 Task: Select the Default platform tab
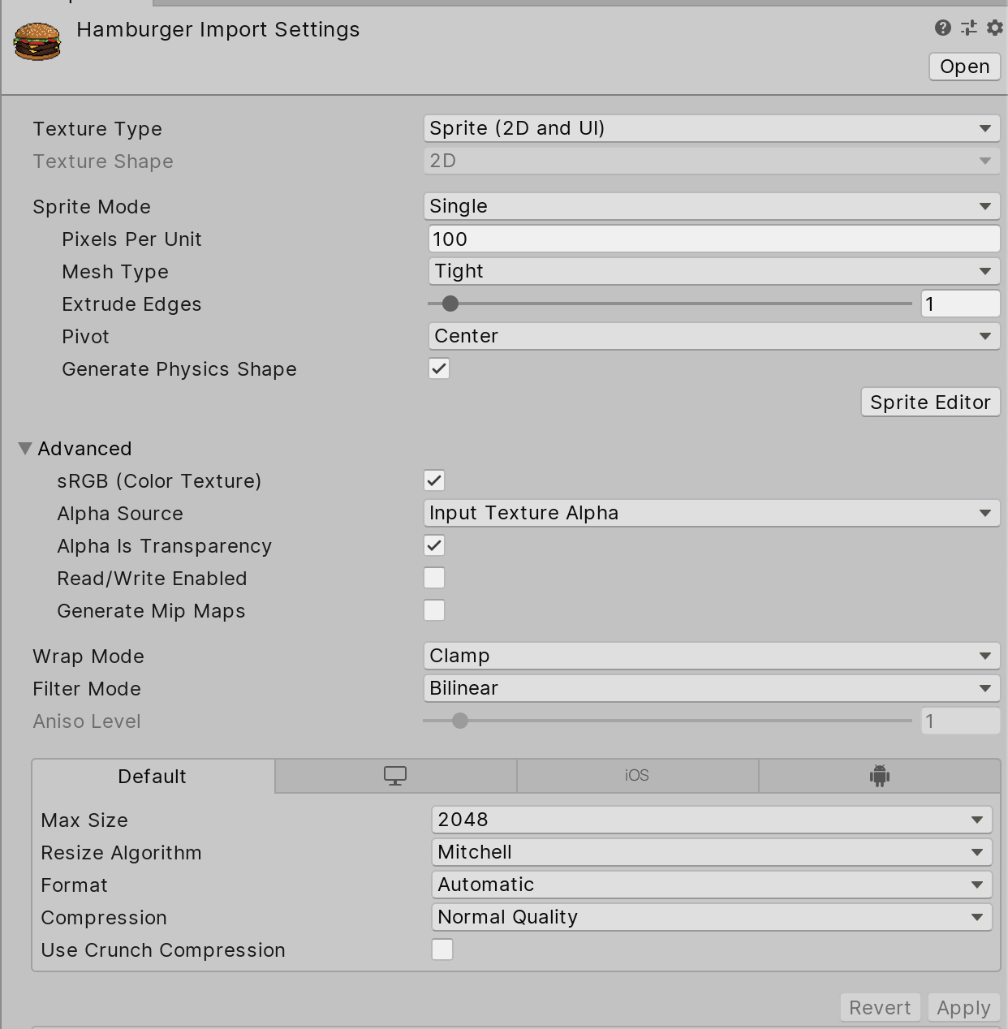tap(153, 777)
